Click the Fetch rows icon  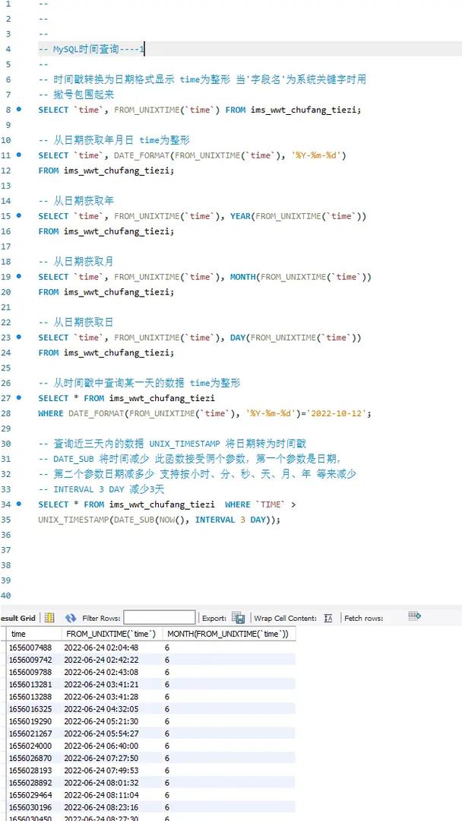click(414, 616)
